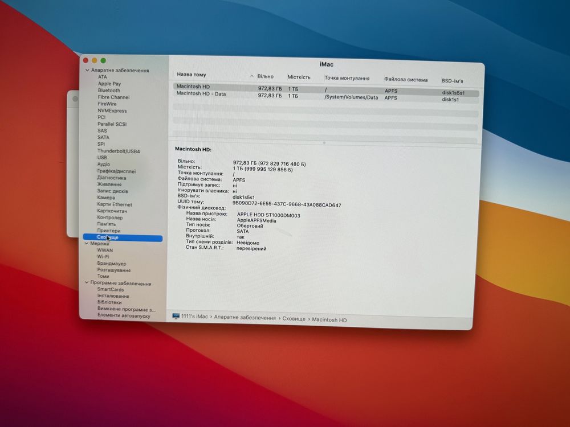This screenshot has height=427, width=570.
Task: Sort by Вільно column header
Action: pyautogui.click(x=266, y=76)
